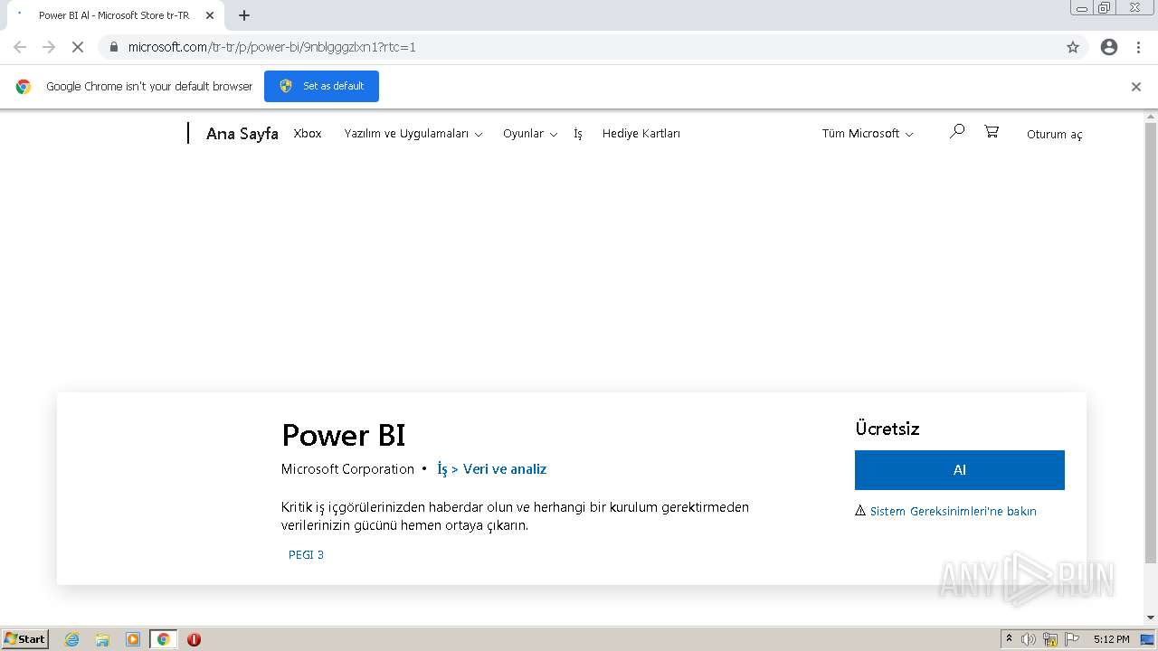Open the shopping cart icon
This screenshot has height=651, width=1158.
tap(992, 132)
